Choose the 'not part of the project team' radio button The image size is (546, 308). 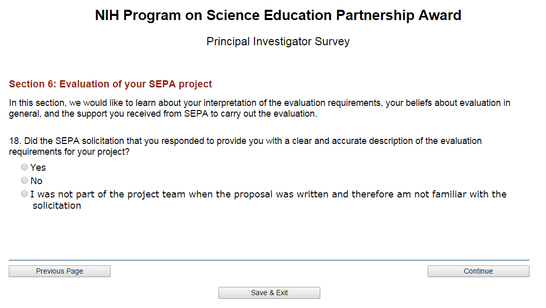(x=24, y=194)
